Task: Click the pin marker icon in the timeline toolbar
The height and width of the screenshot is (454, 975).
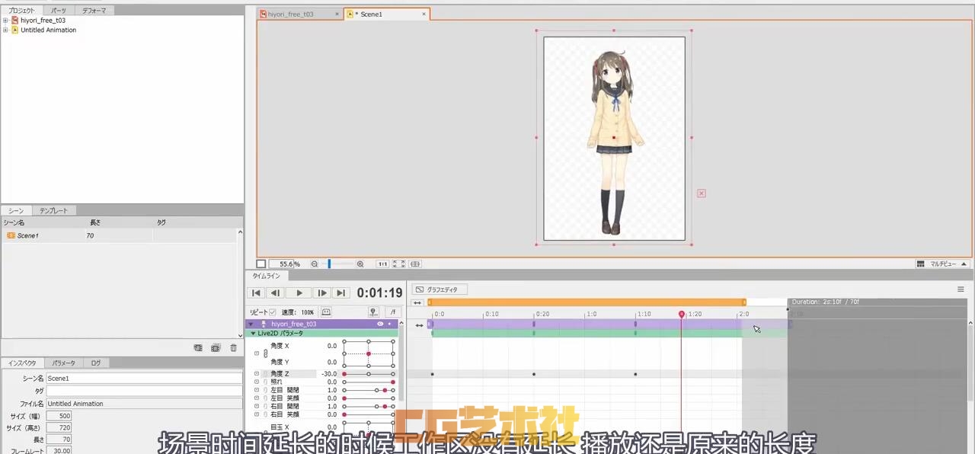Action: [x=373, y=312]
